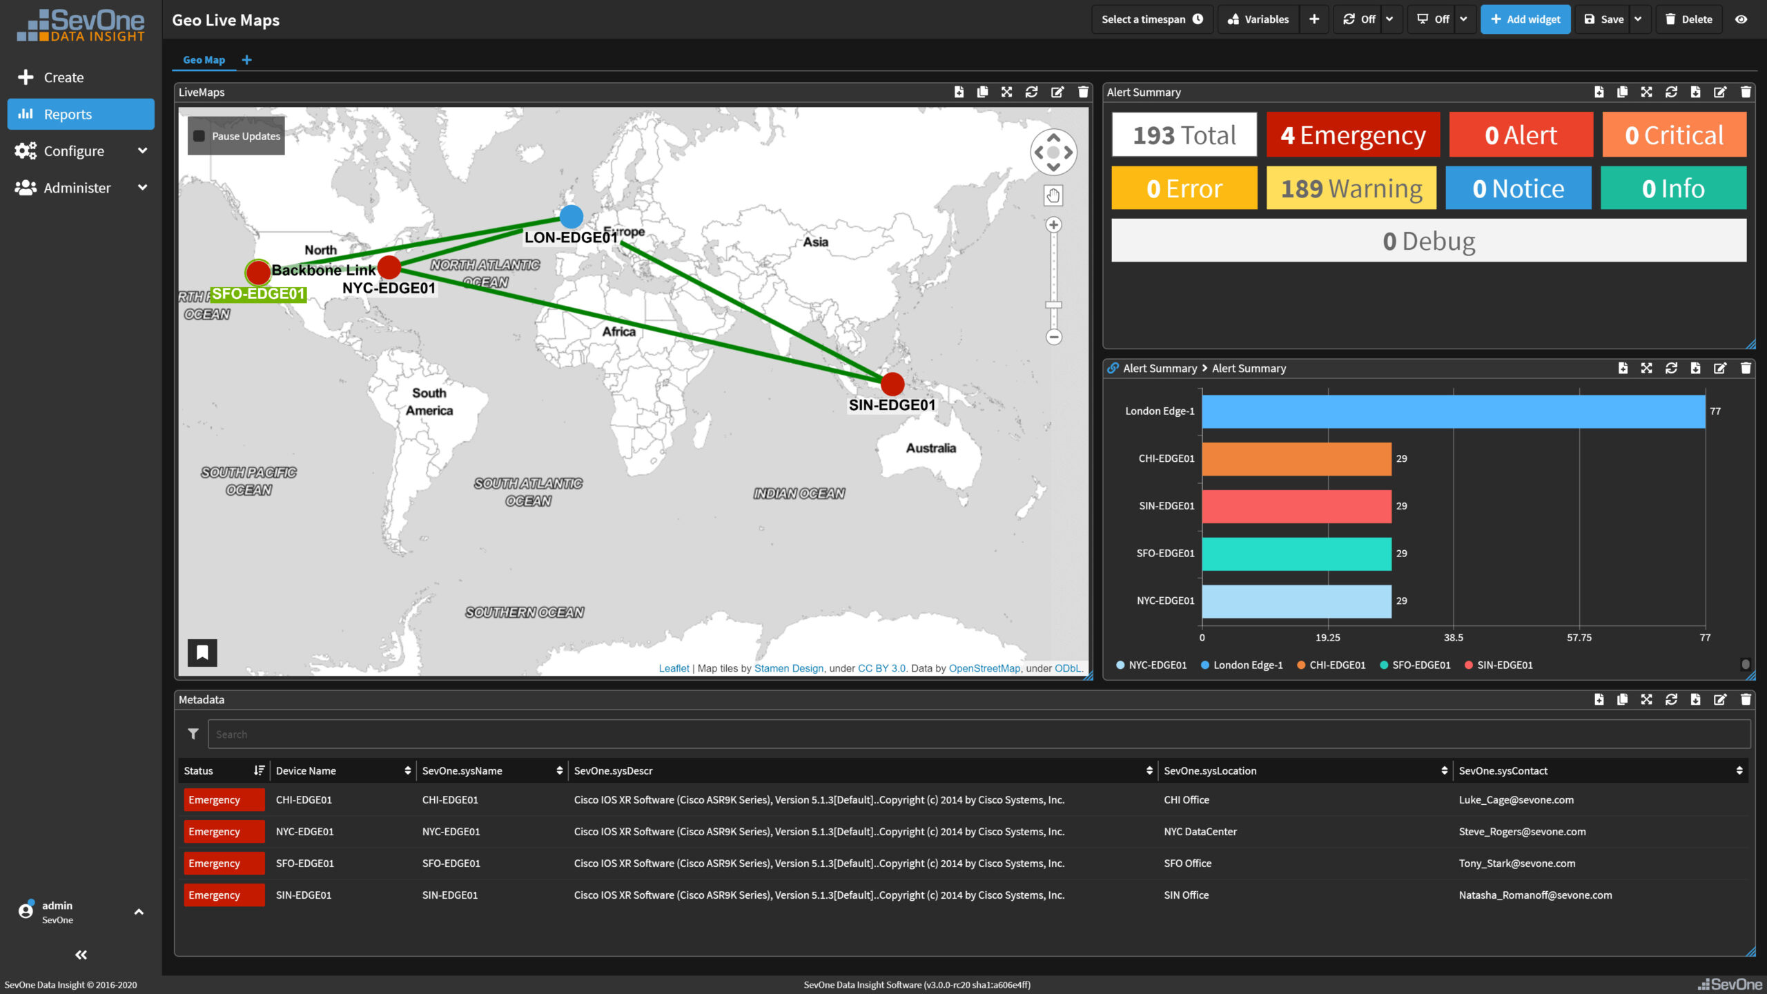
Task: Click the map zoom slider handle
Action: pyautogui.click(x=1053, y=304)
